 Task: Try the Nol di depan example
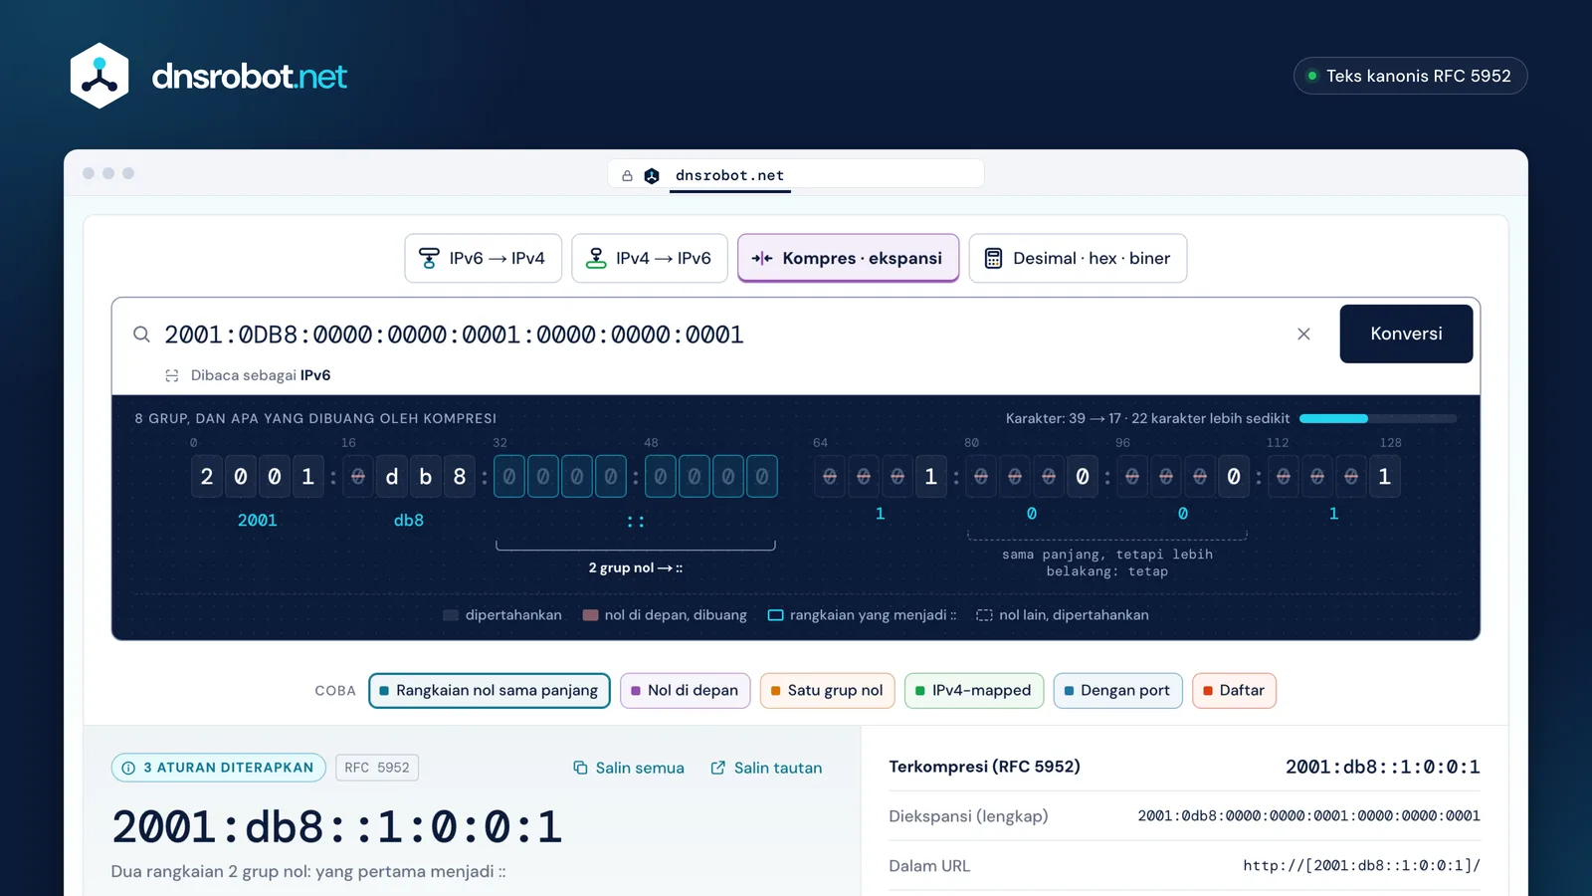686,691
